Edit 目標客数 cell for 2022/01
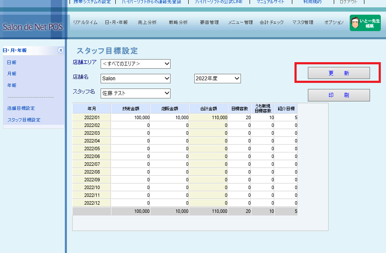Screen dimensions: 386x253 [240, 117]
